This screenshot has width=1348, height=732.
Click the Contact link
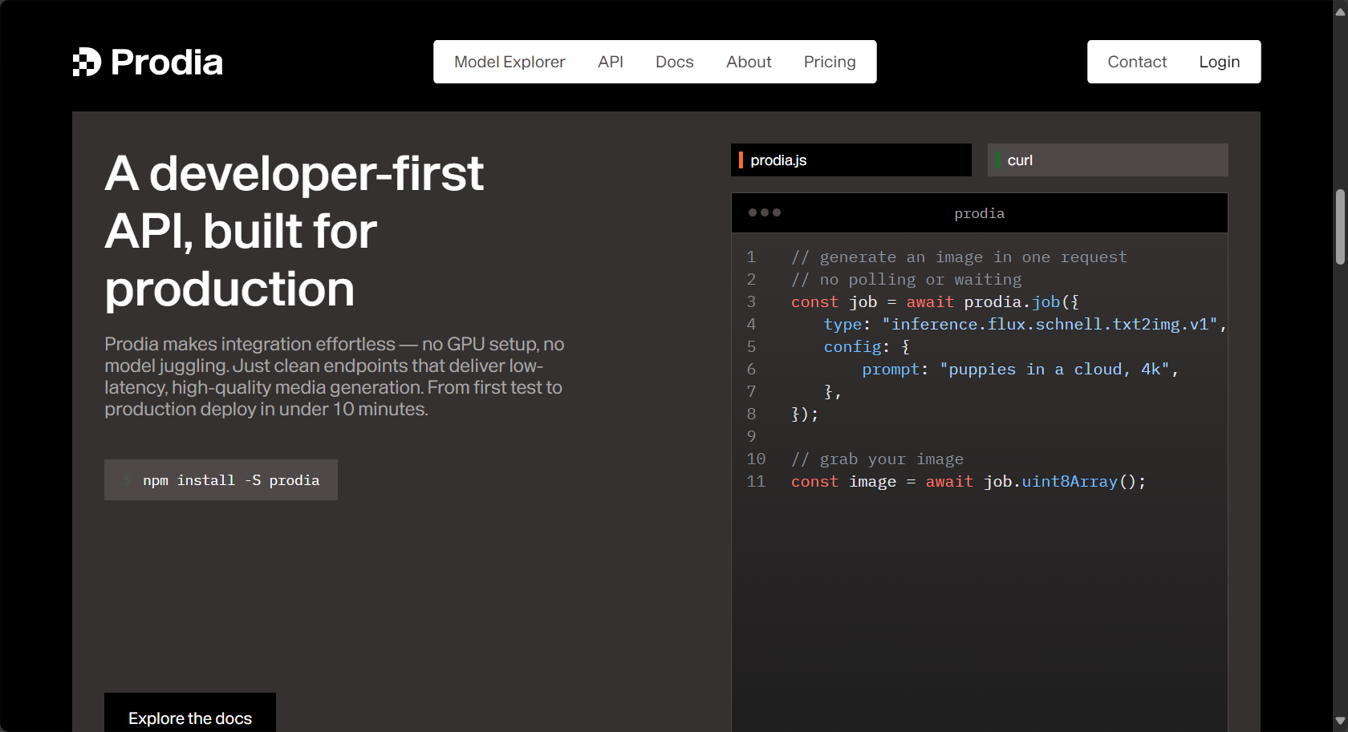tap(1137, 62)
